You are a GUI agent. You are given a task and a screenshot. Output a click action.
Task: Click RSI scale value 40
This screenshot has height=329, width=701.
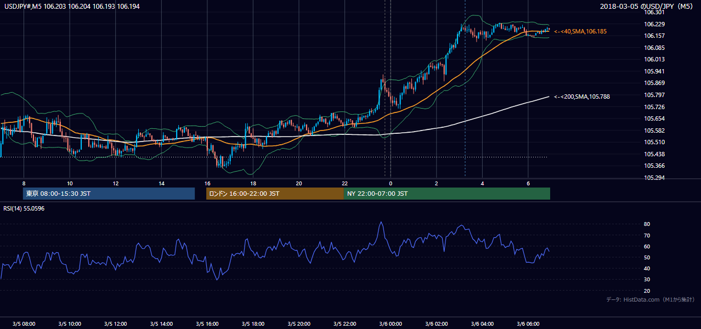coord(647,268)
